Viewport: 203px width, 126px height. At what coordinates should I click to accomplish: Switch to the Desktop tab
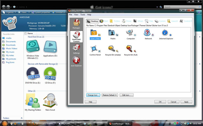tap(93, 21)
